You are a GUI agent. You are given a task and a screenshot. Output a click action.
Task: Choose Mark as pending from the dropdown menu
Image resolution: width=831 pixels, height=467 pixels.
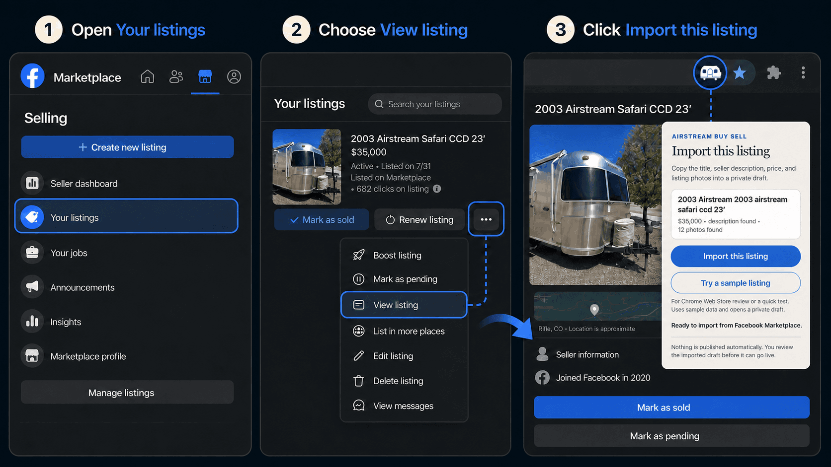404,279
